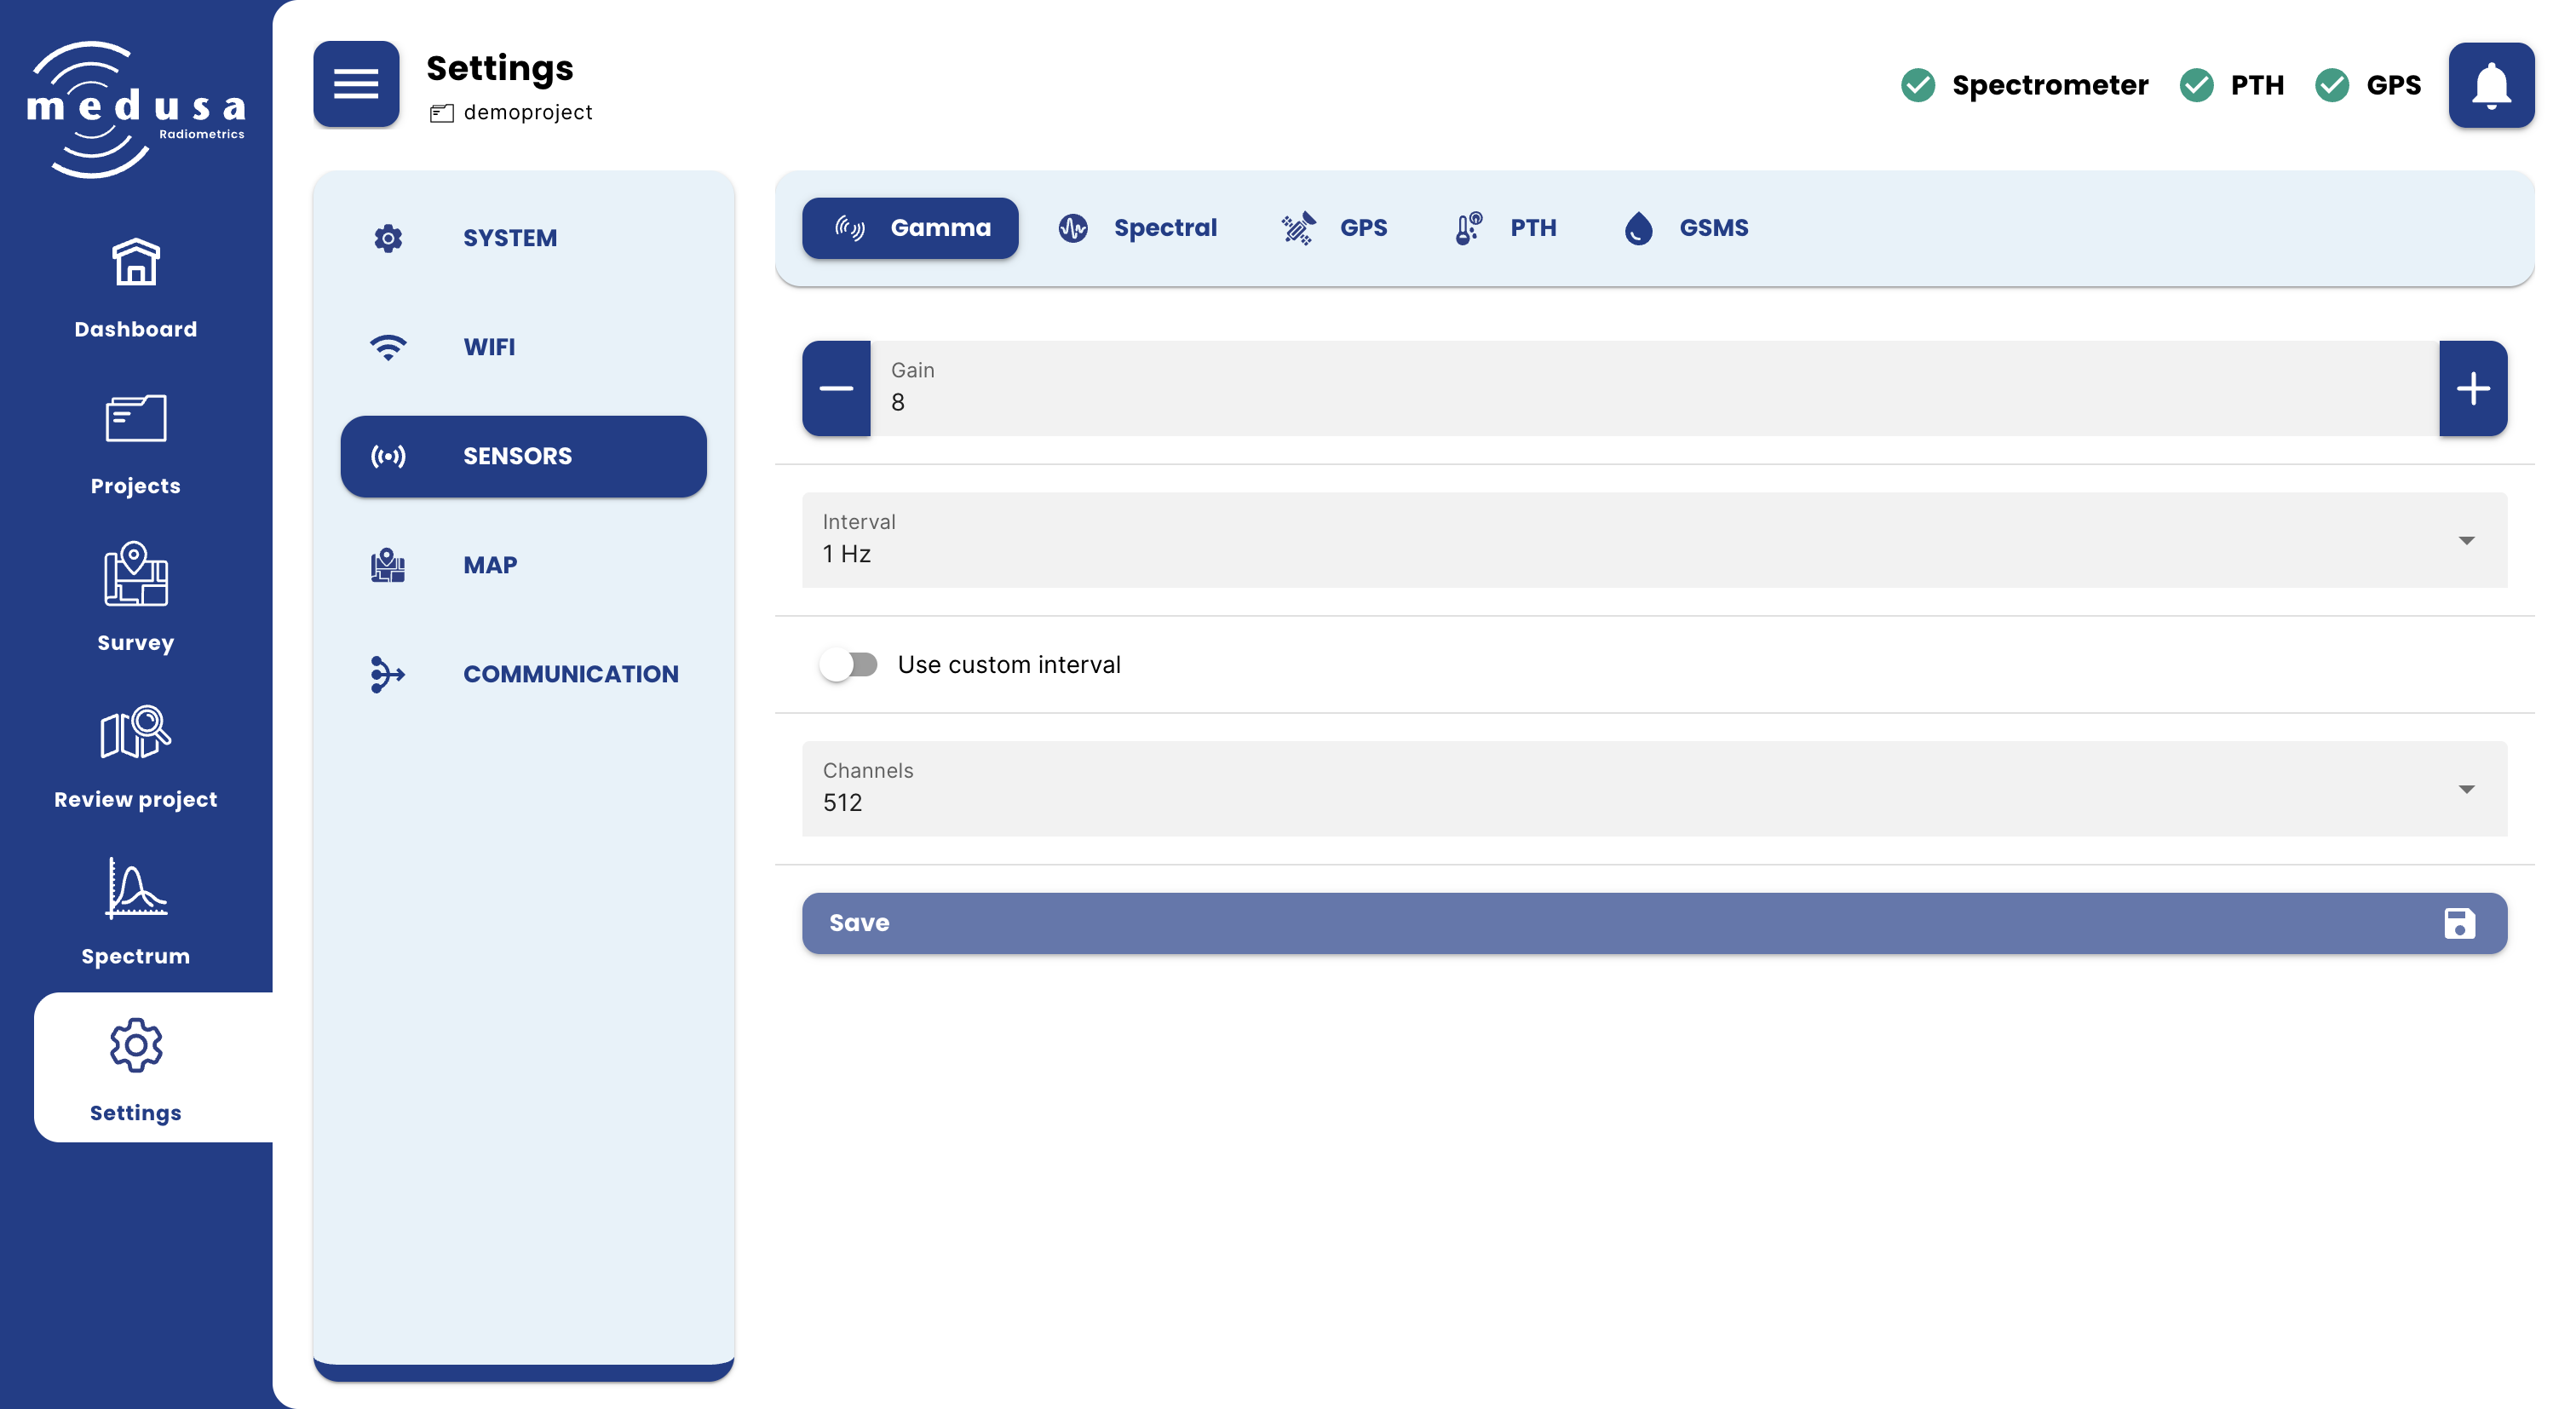Click the MAP section icon

(388, 565)
